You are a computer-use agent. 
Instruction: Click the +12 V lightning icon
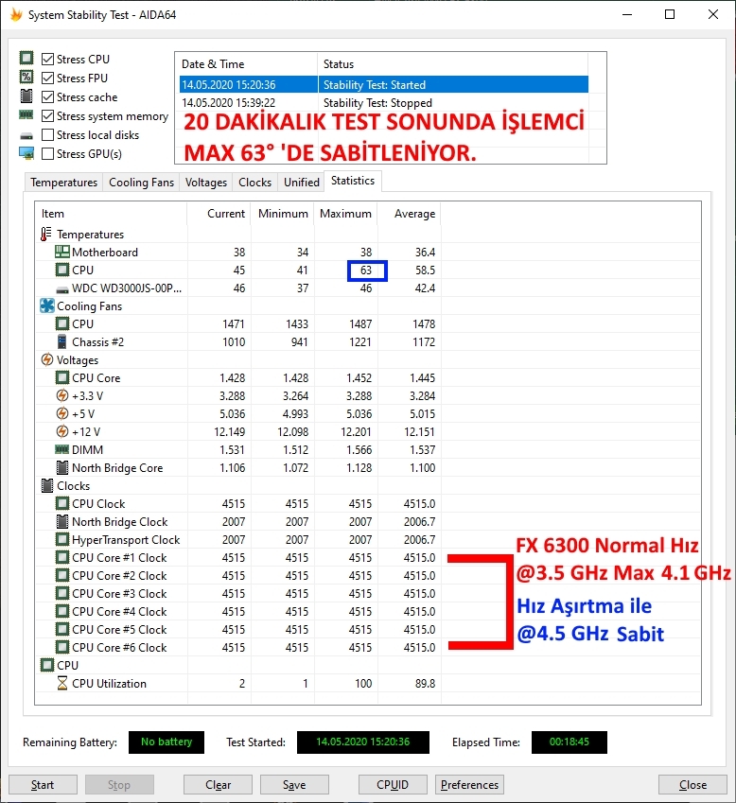coord(62,431)
